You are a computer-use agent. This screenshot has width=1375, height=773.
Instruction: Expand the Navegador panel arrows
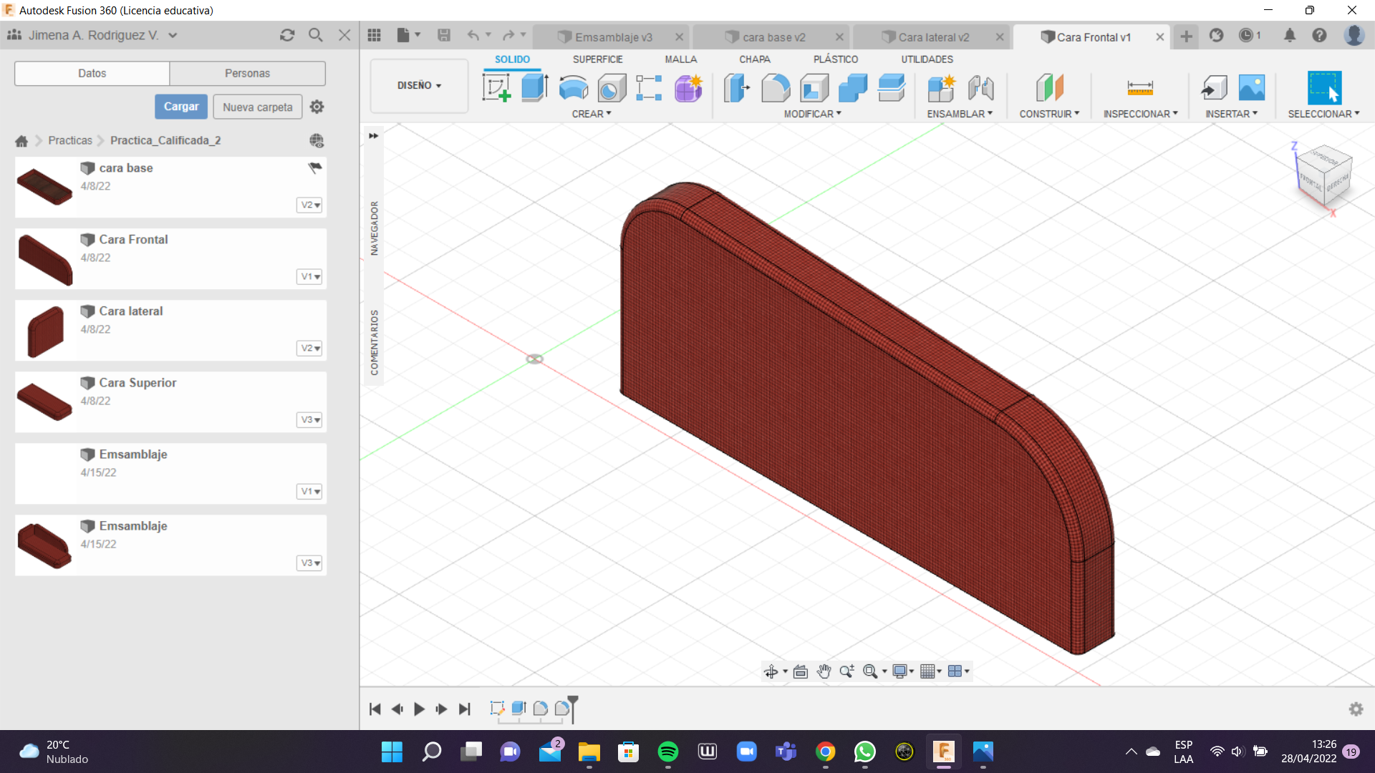(x=373, y=135)
